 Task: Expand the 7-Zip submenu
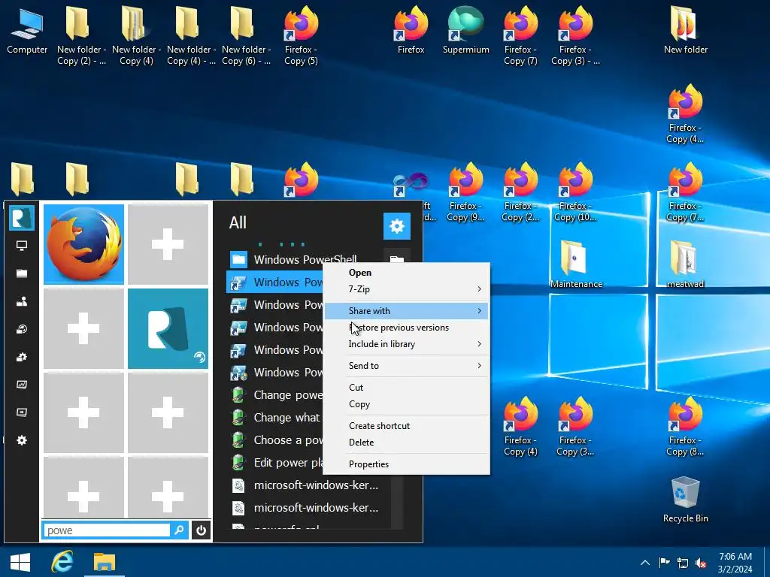(407, 289)
